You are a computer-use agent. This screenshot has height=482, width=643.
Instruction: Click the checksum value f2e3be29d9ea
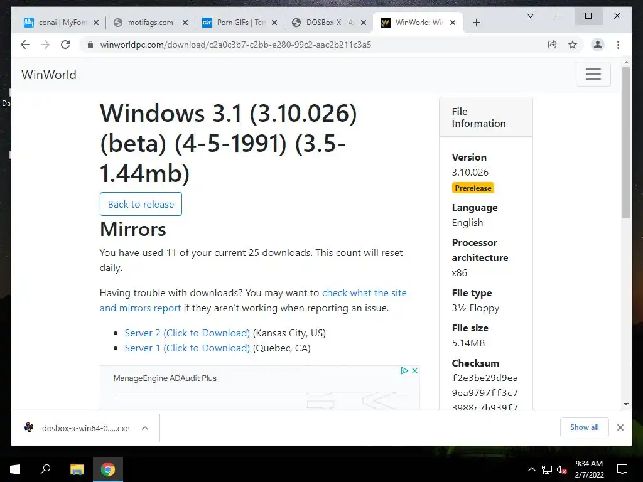[485, 378]
